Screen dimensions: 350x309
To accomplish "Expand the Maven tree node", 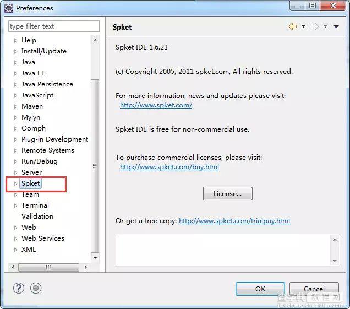I will click(15, 106).
